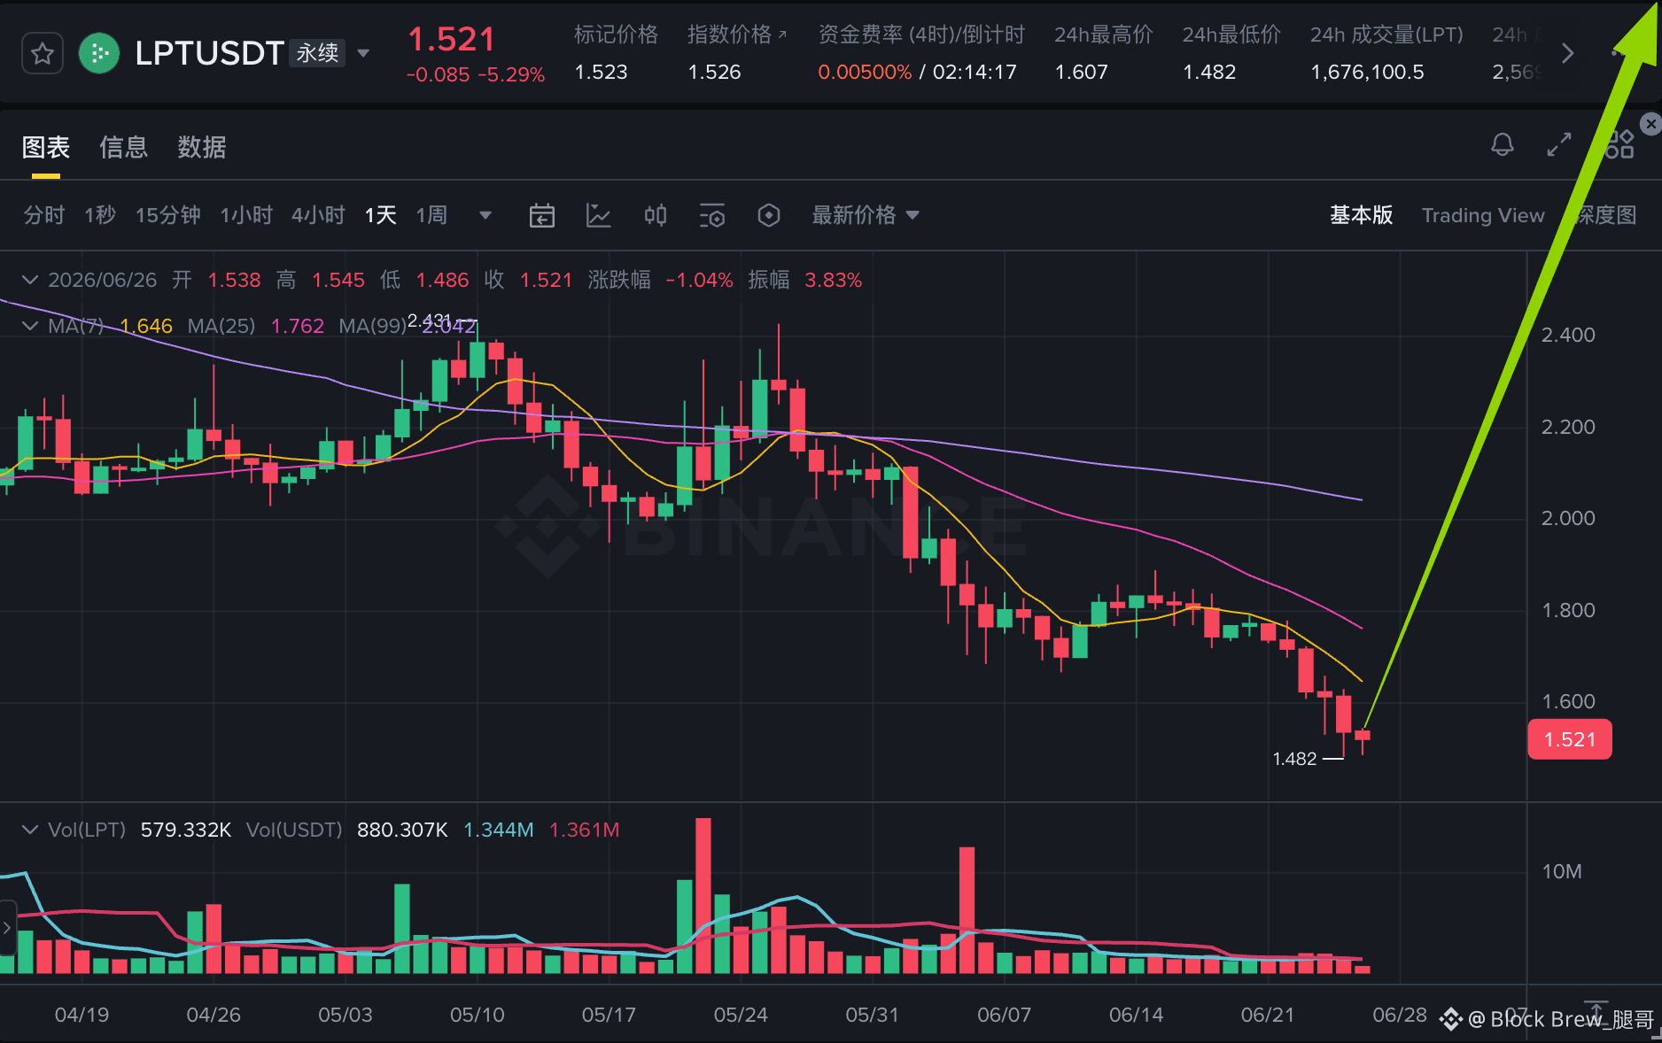Select the 15分钟 interval
The height and width of the screenshot is (1043, 1662).
(167, 215)
